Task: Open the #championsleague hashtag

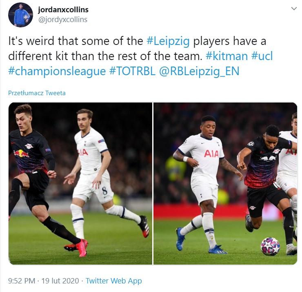Action: pos(57,71)
